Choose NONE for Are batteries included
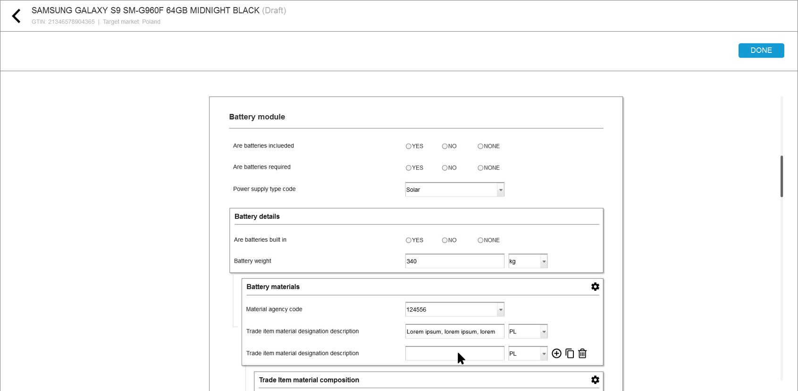The image size is (798, 391). pyautogui.click(x=480, y=146)
